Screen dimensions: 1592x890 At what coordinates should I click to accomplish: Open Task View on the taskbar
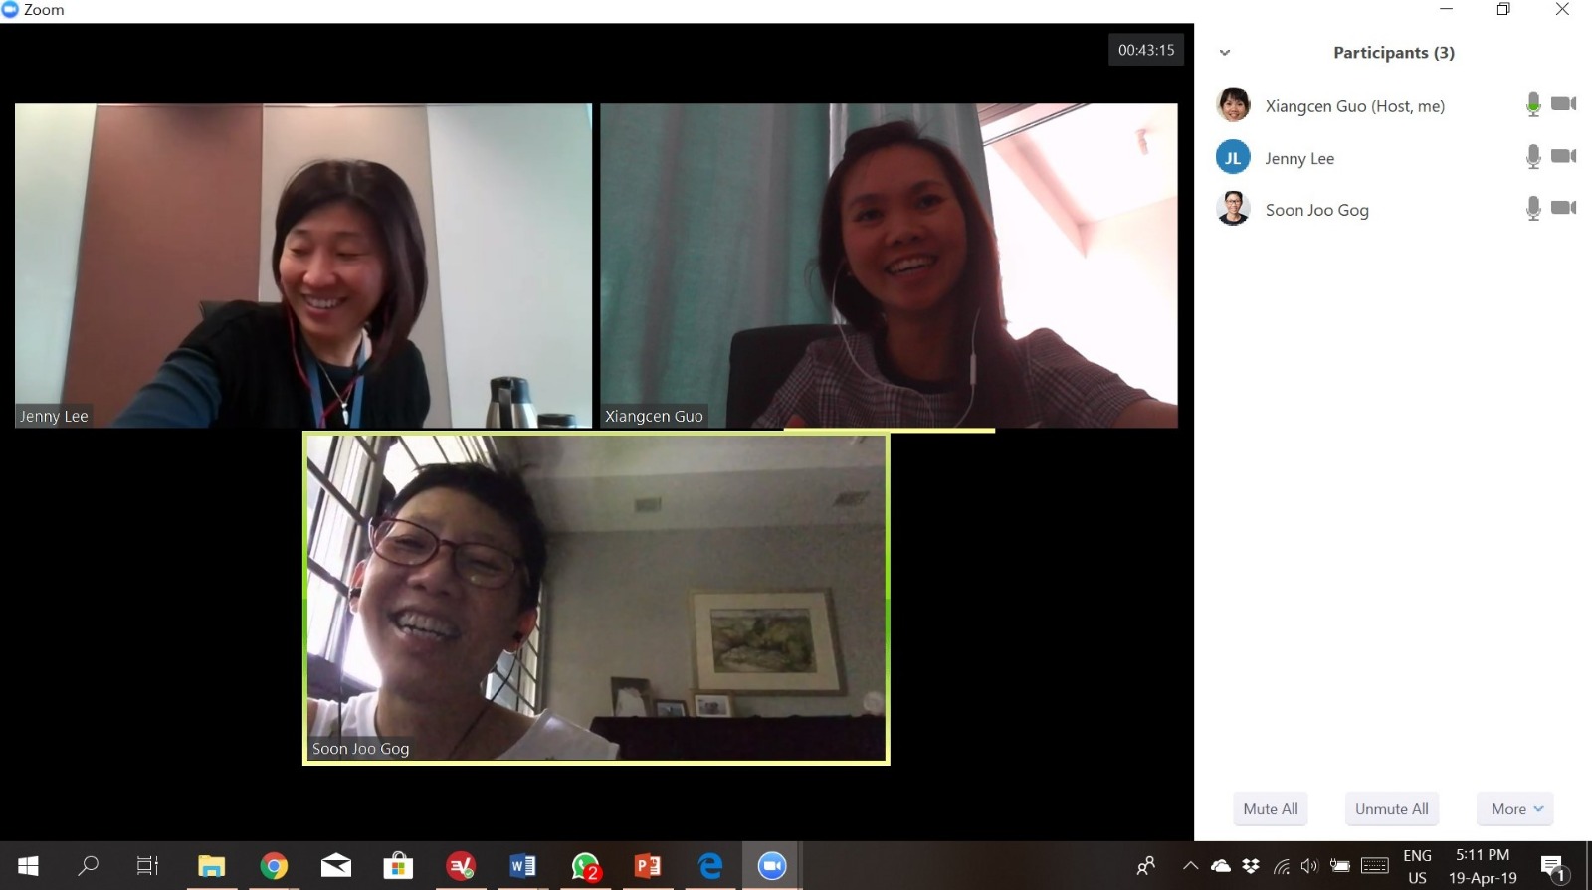point(147,866)
